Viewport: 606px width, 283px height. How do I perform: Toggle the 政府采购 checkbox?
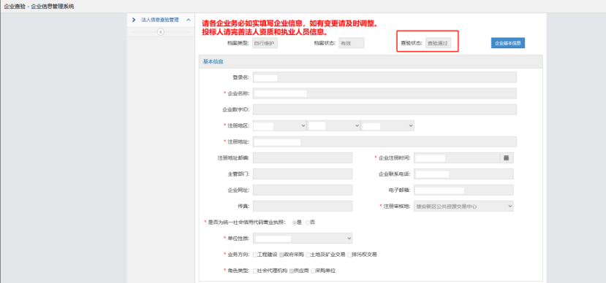coord(281,255)
